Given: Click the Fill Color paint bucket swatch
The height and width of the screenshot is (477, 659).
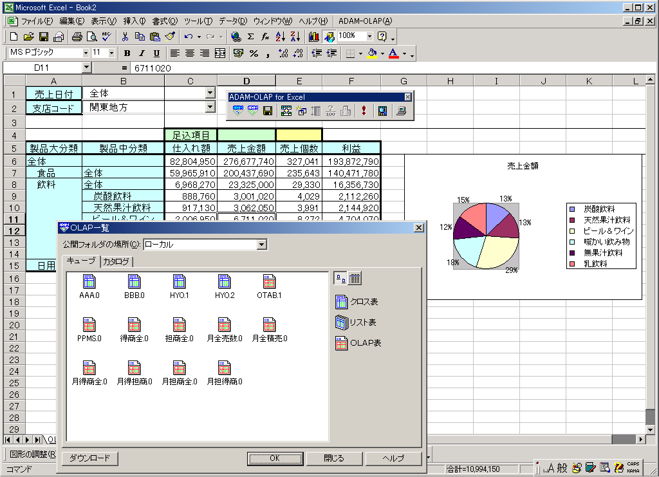Looking at the screenshot, I should [x=372, y=53].
